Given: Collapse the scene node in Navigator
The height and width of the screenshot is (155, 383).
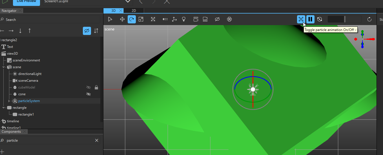Looking at the screenshot, I should [4, 67].
